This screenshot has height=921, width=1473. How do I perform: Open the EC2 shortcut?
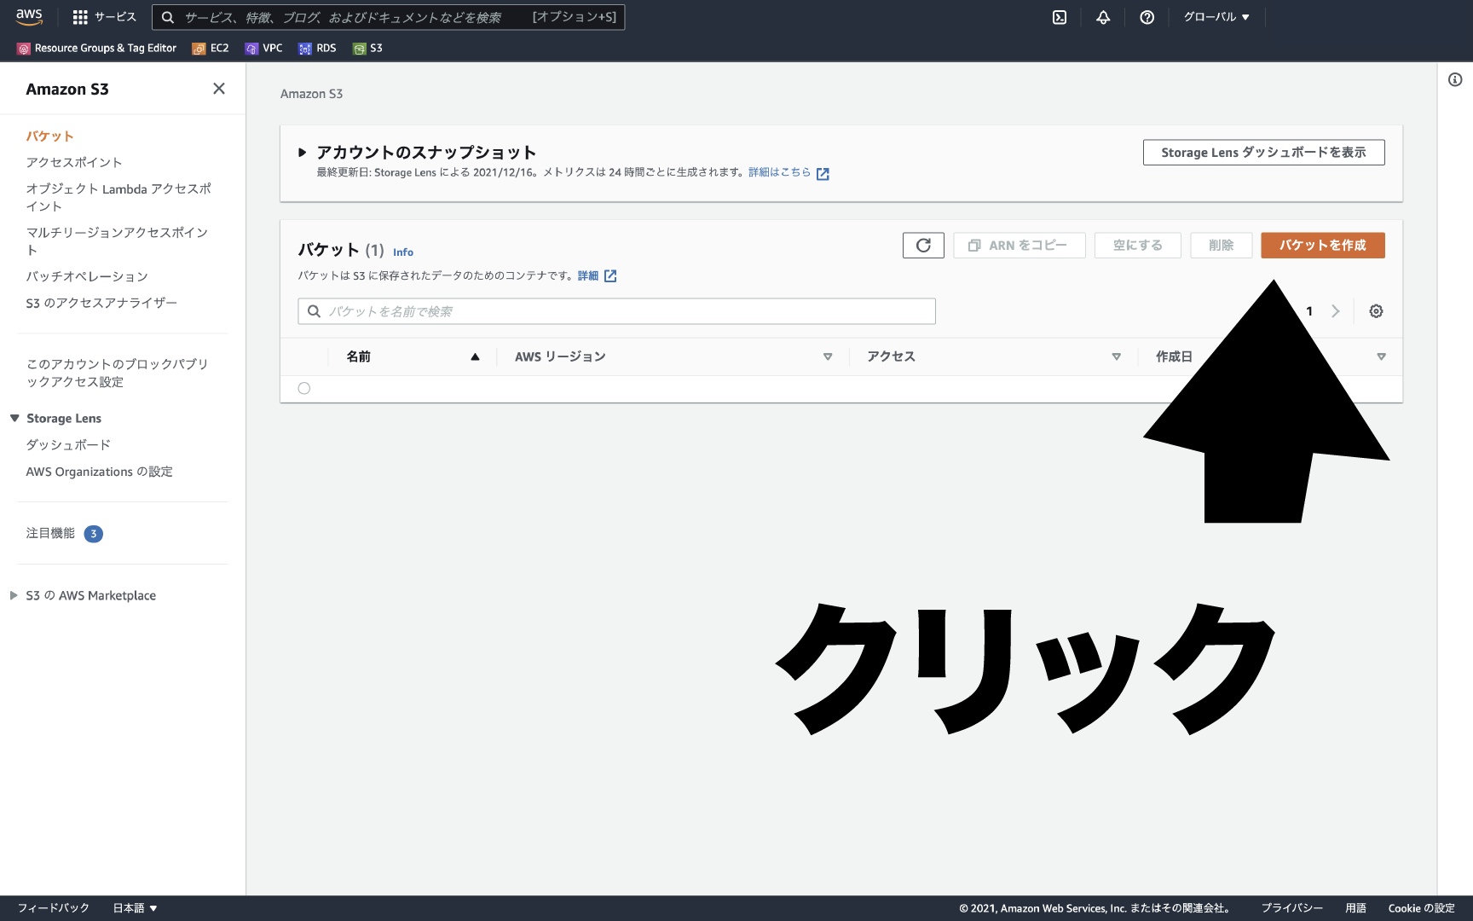(211, 49)
